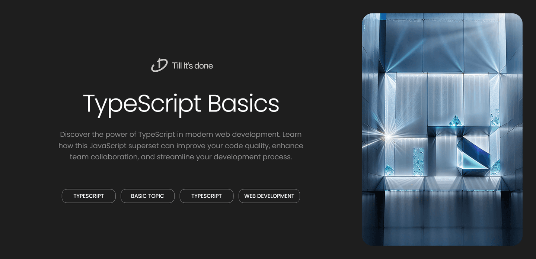
Task: Click the "Till It's done" brand name text
Action: tap(192, 66)
